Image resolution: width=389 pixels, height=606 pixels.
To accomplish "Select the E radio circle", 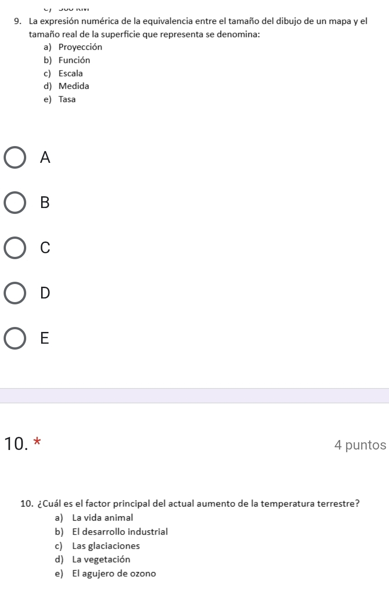I will (16, 338).
